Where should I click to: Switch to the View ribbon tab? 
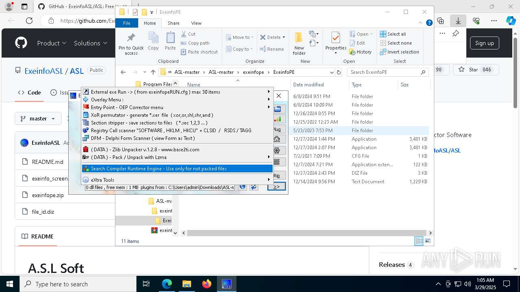pyautogui.click(x=196, y=23)
